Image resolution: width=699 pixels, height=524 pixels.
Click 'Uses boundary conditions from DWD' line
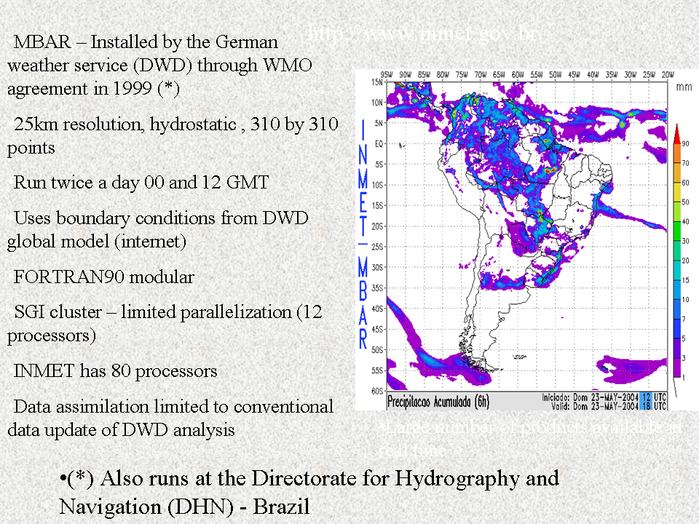click(161, 218)
